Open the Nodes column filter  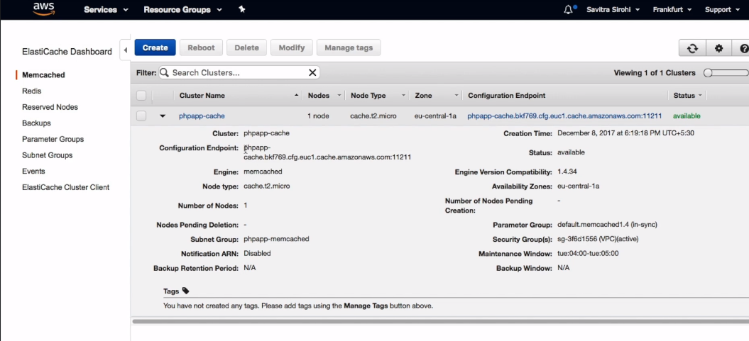click(339, 96)
